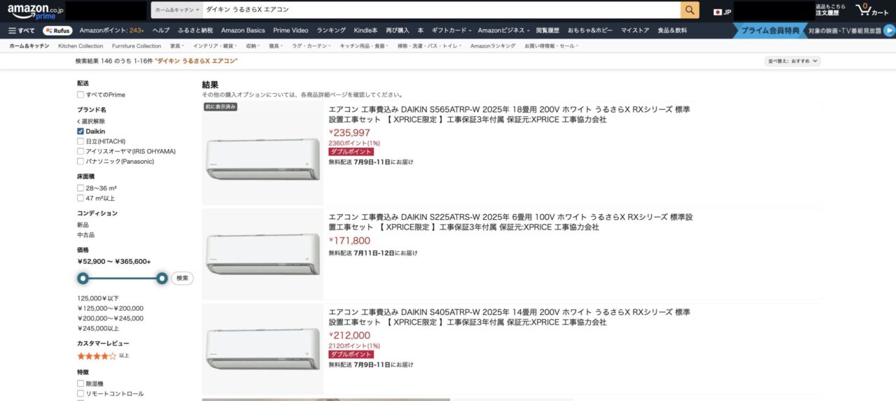The height and width of the screenshot is (401, 896).
Task: Select the 中古品 condition filter
Action: (85, 234)
